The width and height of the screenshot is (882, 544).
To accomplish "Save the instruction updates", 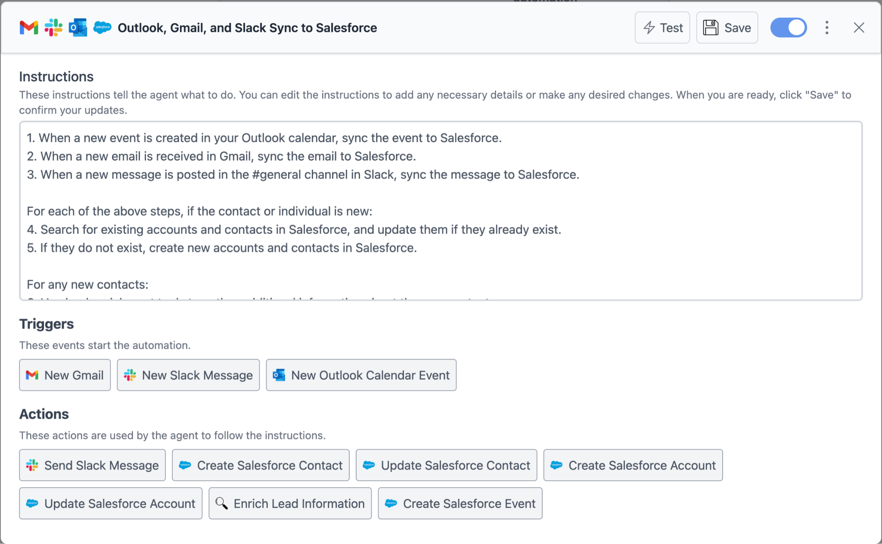I will pos(727,28).
